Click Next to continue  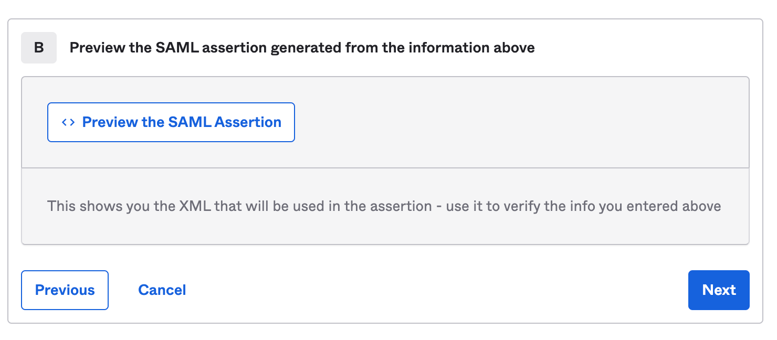tap(719, 290)
